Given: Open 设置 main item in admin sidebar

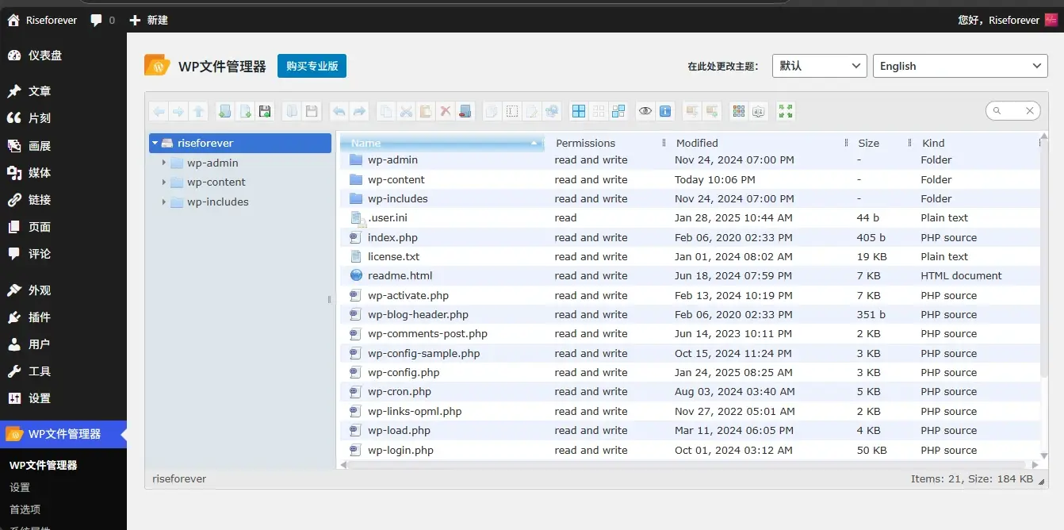Looking at the screenshot, I should point(63,398).
